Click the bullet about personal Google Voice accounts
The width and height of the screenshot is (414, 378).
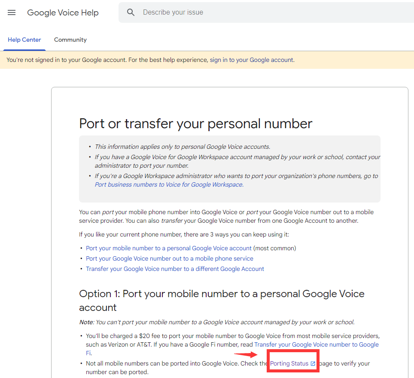click(x=182, y=147)
